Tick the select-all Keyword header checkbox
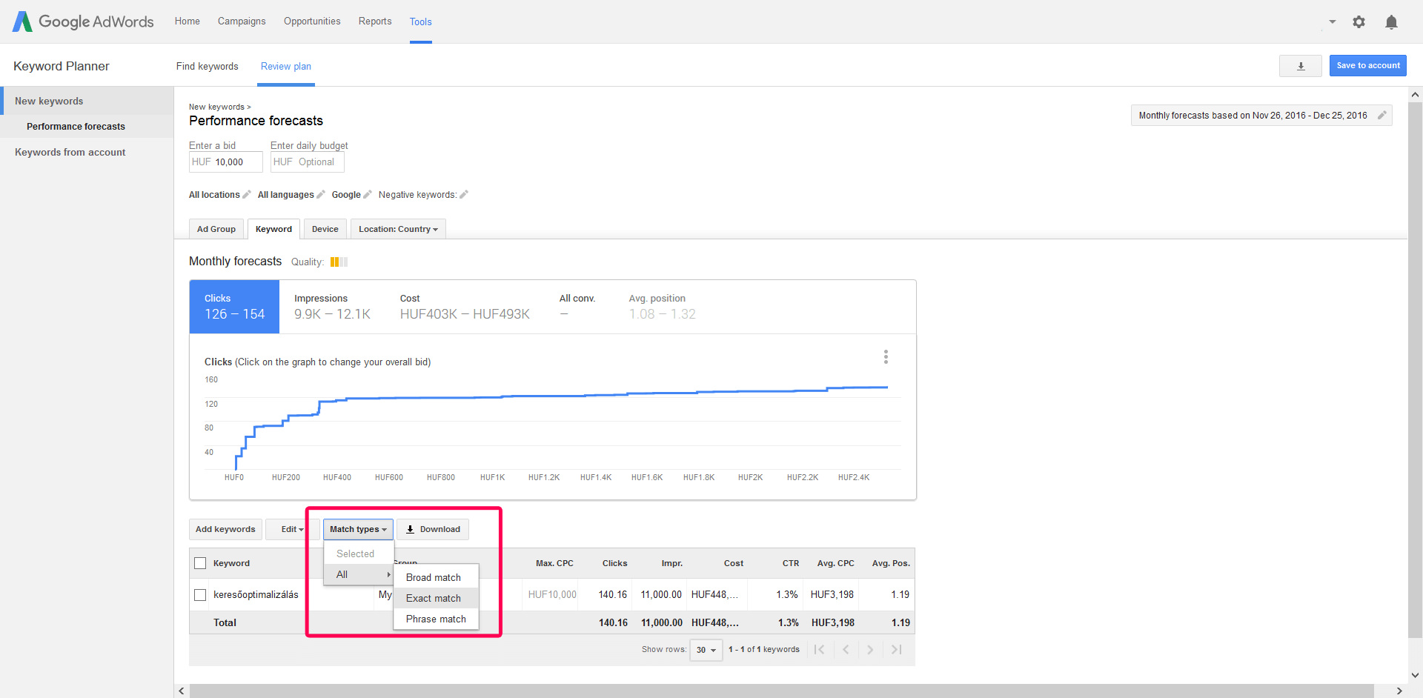Screen dimensions: 1423x698 (200, 563)
